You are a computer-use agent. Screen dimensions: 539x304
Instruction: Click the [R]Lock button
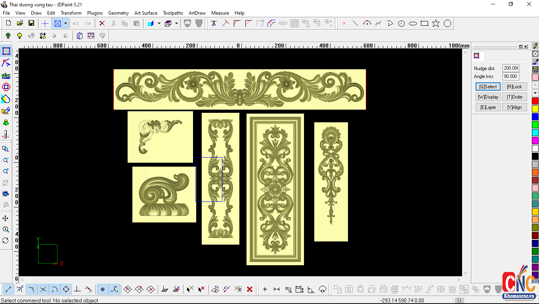click(514, 87)
